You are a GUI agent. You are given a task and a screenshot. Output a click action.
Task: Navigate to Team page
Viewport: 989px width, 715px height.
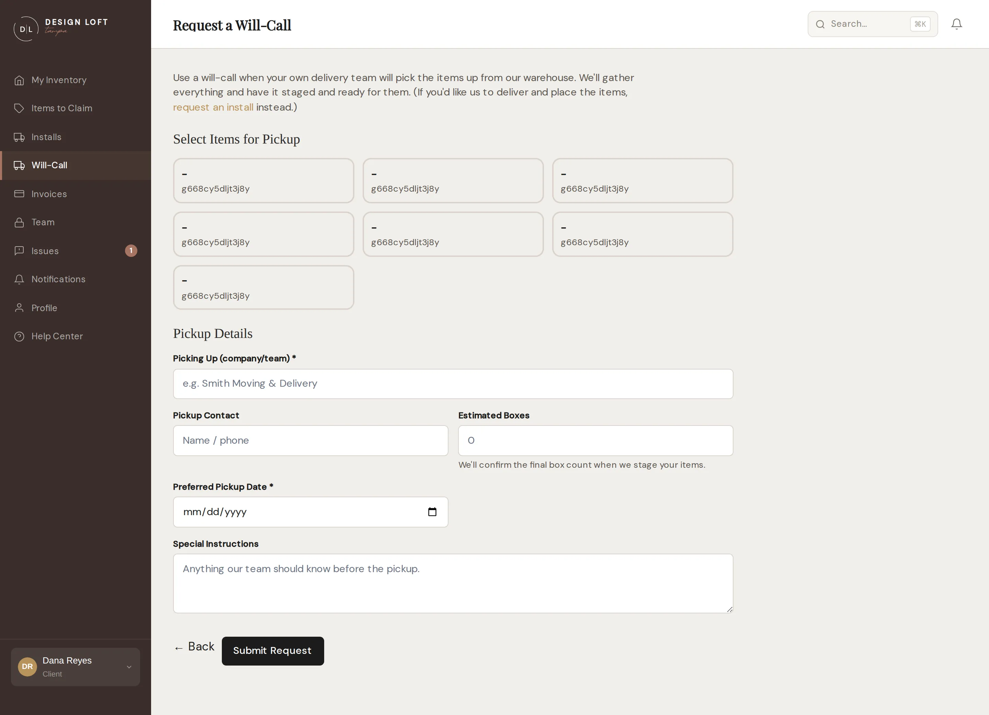point(76,222)
